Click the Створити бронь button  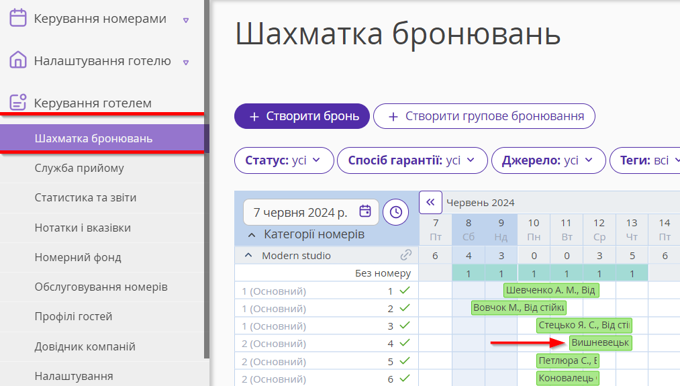(x=302, y=116)
